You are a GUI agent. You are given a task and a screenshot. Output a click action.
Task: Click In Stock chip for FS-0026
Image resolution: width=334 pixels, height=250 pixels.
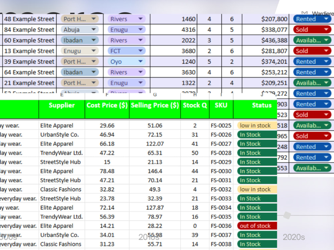click(257, 135)
